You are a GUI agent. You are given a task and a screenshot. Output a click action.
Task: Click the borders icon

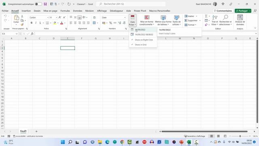pyautogui.click(x=47, y=23)
